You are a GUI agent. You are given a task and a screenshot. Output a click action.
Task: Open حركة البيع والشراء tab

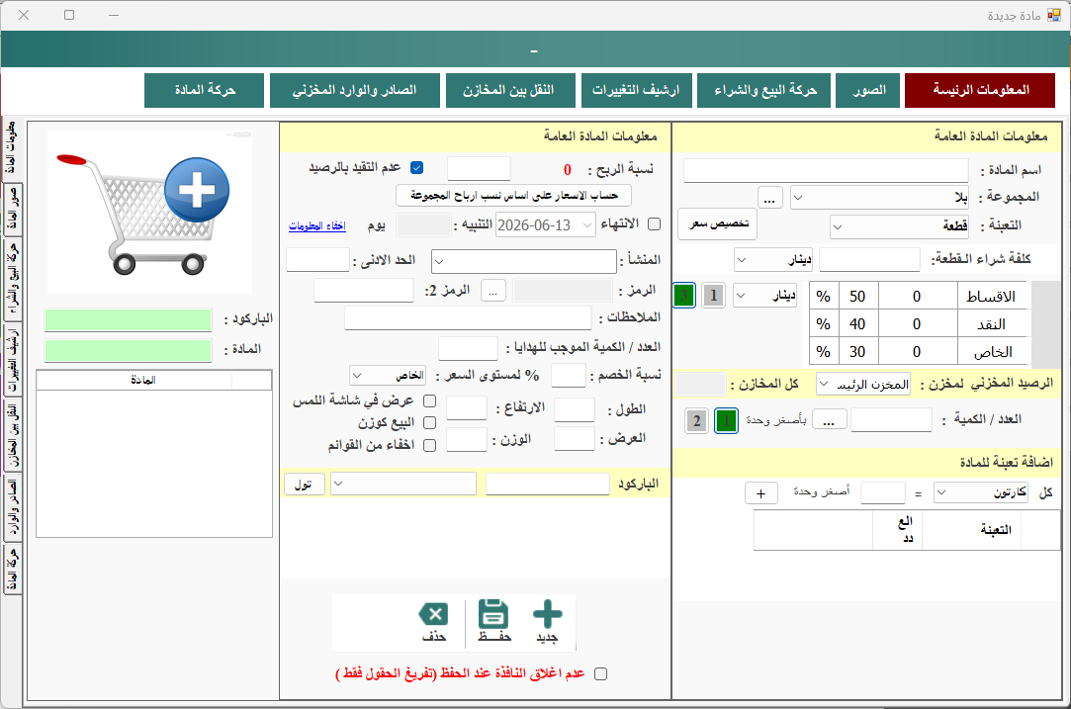tap(764, 90)
